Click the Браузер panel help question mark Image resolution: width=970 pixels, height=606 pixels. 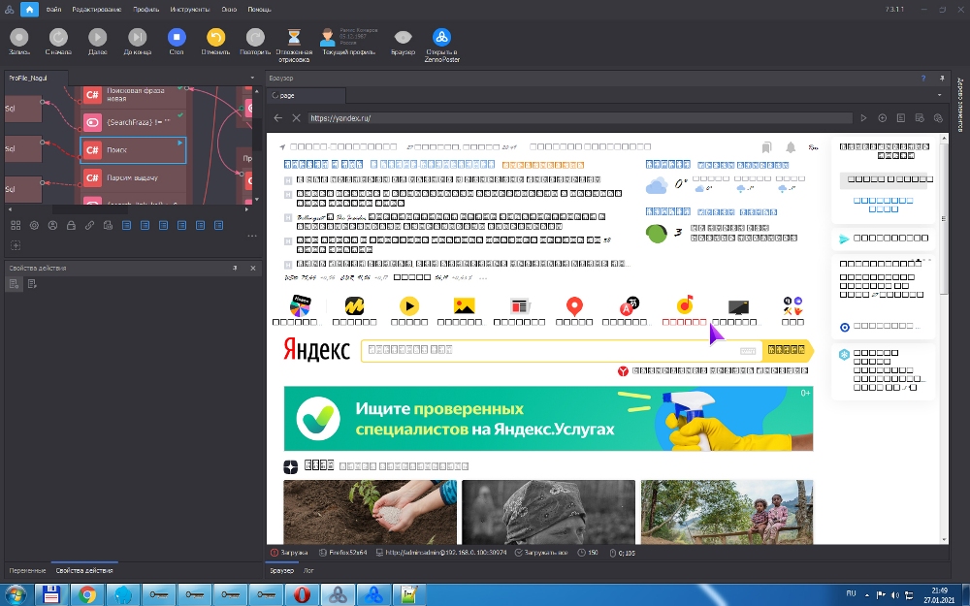click(x=923, y=78)
